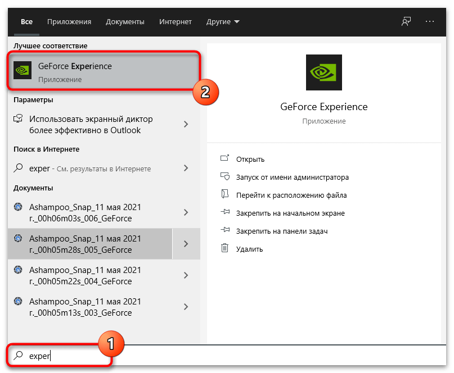Open document 00h05m28s_005_GeForce
This screenshot has width=454, height=373.
click(90, 244)
